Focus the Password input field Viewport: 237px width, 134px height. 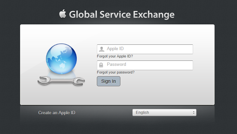pos(145,65)
